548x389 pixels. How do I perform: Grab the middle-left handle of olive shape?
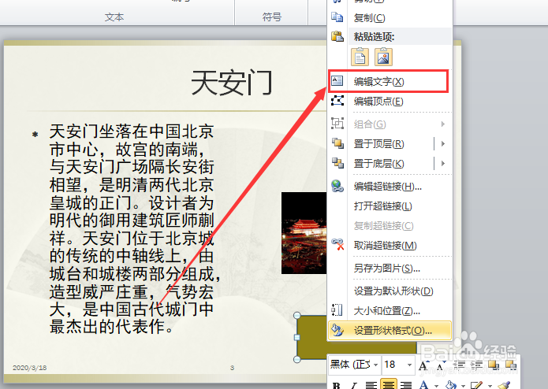297,337
